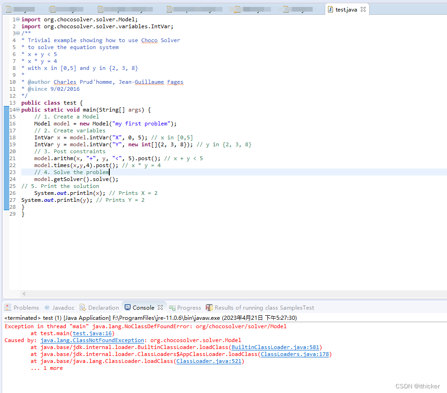Open the Javadoc view tab
The width and height of the screenshot is (447, 393).
click(60, 307)
